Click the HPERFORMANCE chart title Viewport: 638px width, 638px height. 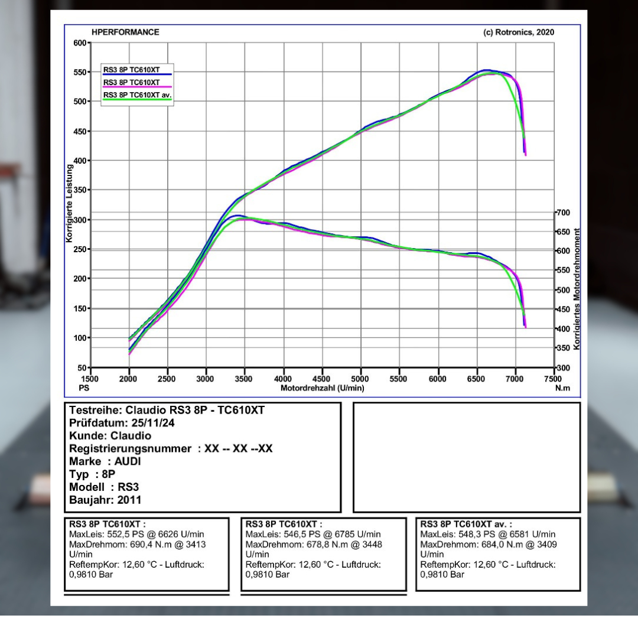tap(125, 32)
